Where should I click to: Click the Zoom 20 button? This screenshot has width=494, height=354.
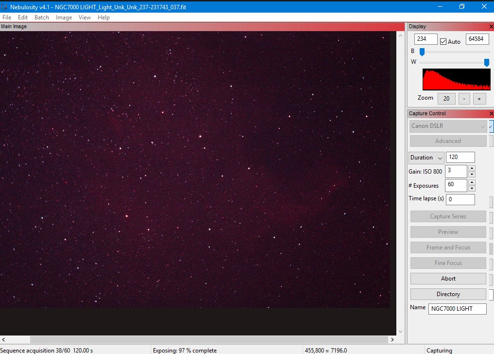tap(446, 98)
